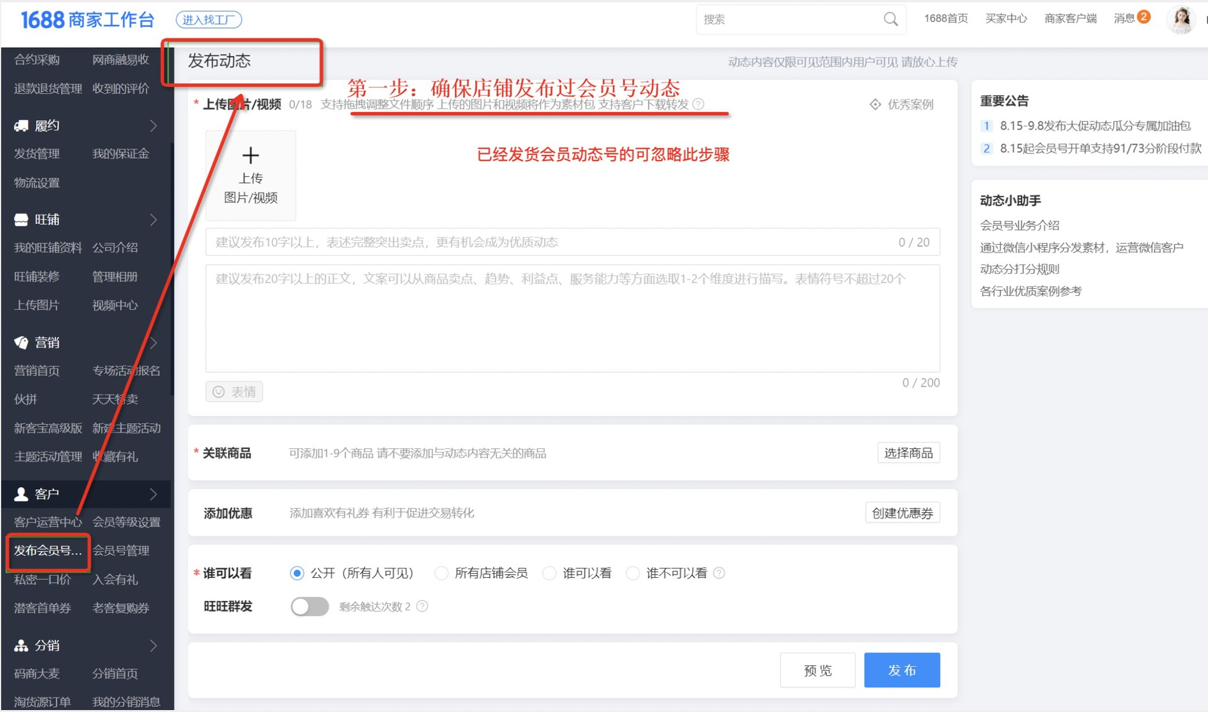1208x712 pixels.
Task: Click the search magnifier icon
Action: click(890, 19)
